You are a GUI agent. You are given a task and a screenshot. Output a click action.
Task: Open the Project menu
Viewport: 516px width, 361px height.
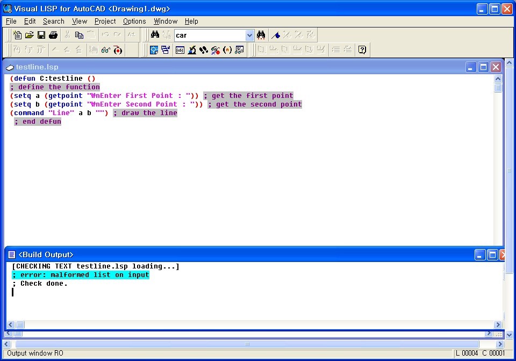105,22
